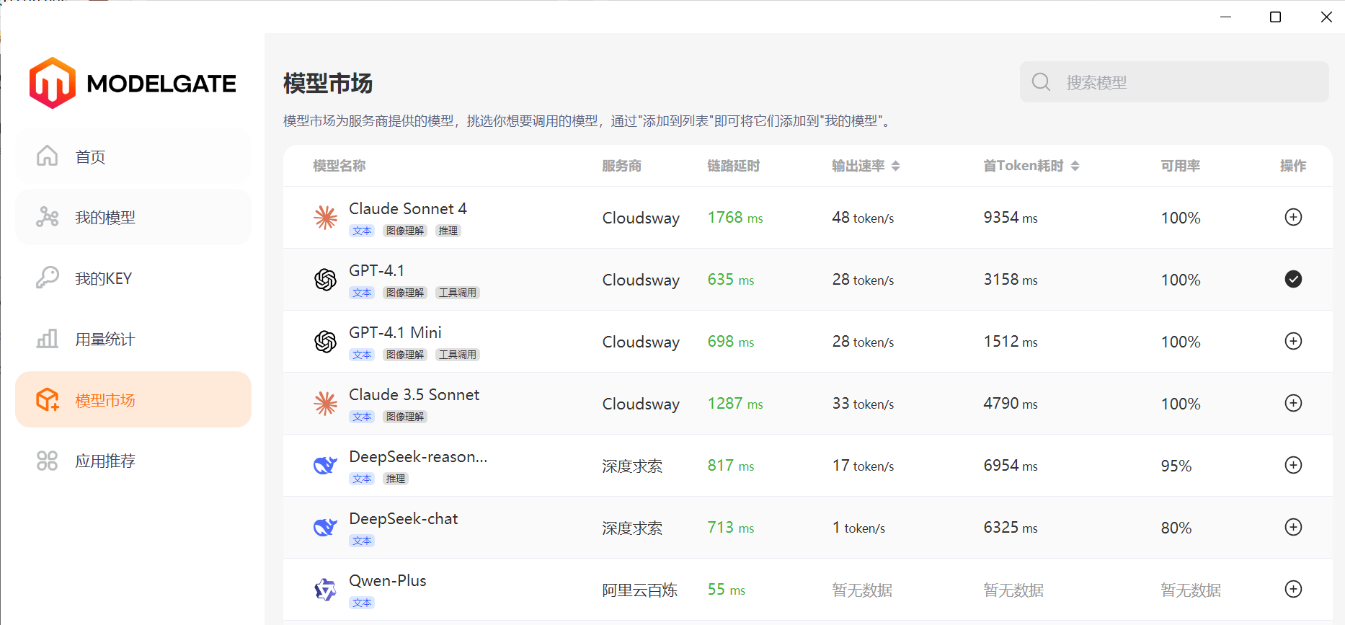
Task: Select 模型市场 in the sidebar
Action: coord(133,399)
